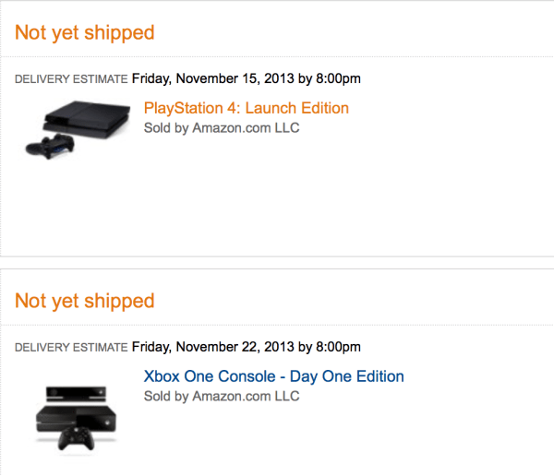
Task: Select the first "Not yet shipped" heading
Action: point(85,32)
